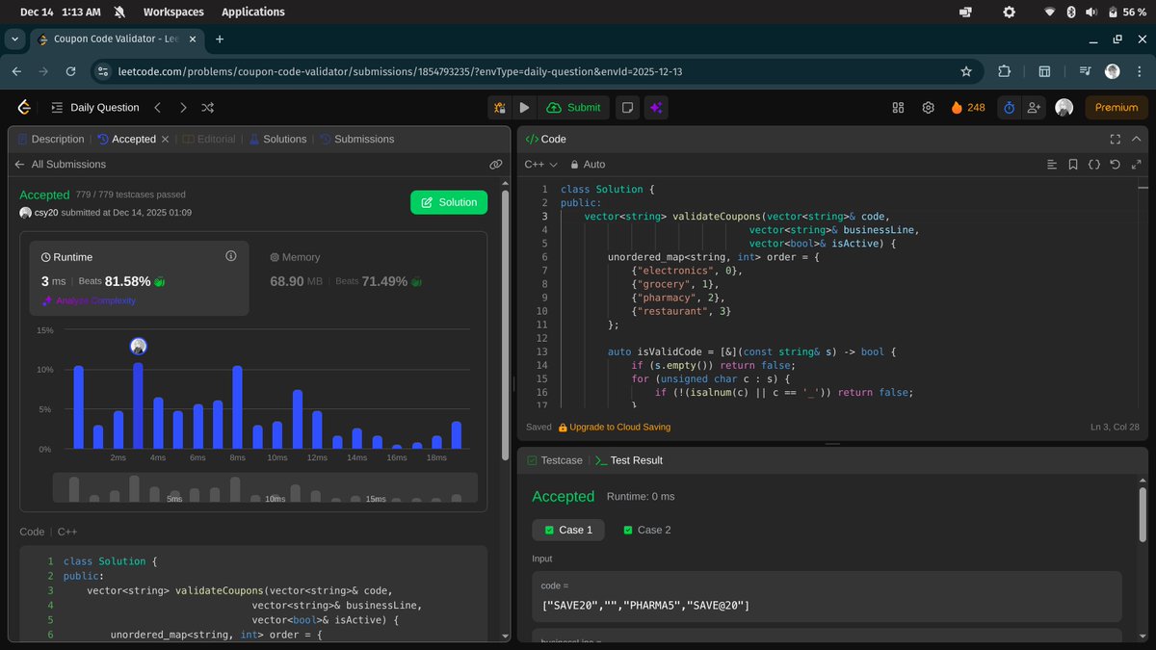Viewport: 1156px width, 650px height.
Task: Open the Daily Question problem list panel
Action: [x=94, y=108]
